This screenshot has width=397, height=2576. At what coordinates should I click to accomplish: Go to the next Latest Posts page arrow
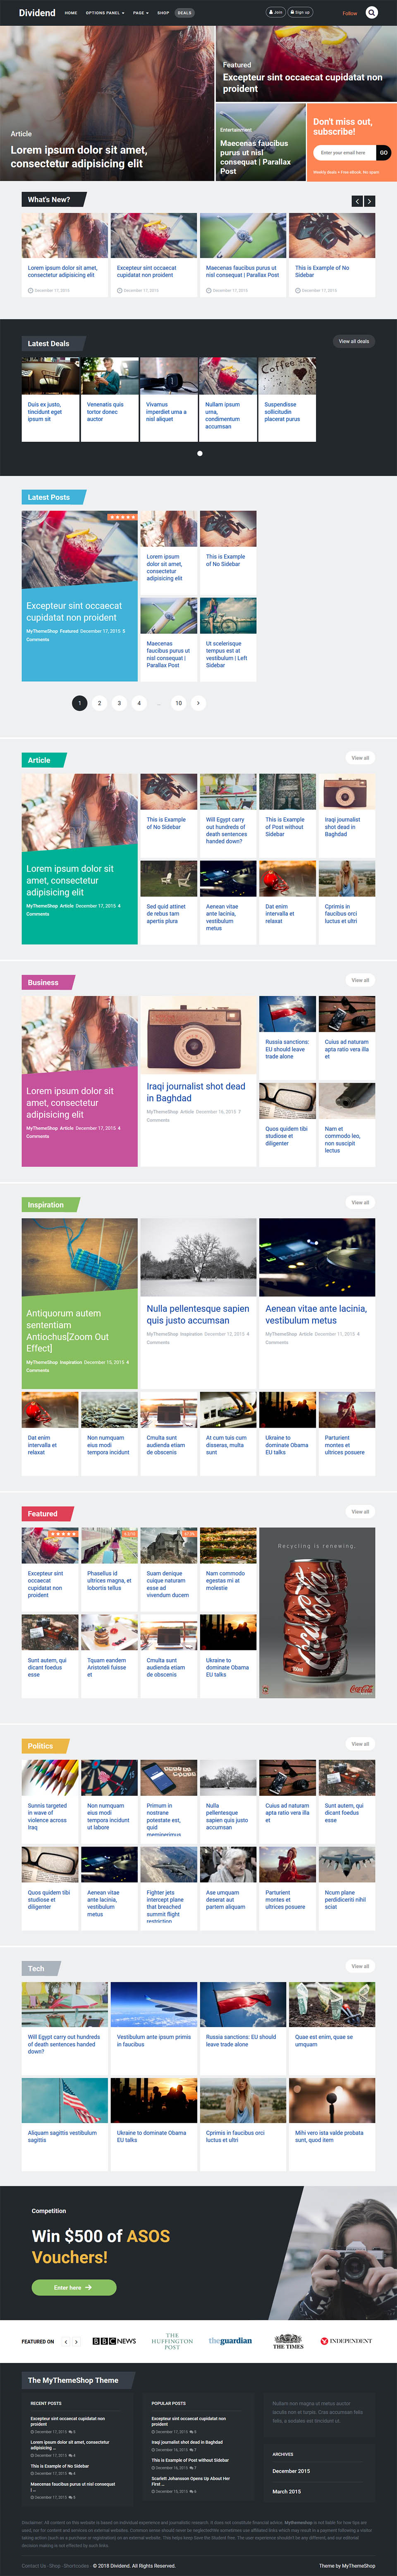[x=198, y=703]
